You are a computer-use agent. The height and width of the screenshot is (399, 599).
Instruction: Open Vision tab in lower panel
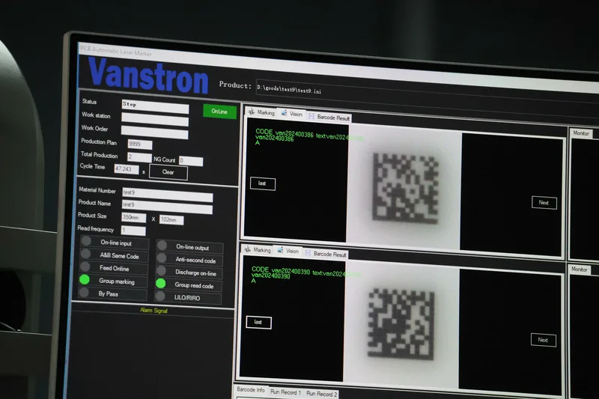pyautogui.click(x=288, y=251)
